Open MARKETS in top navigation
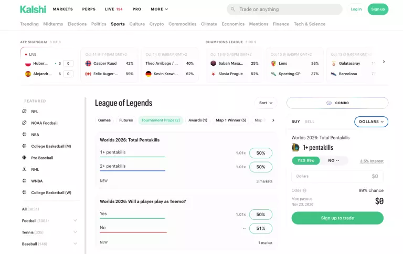The image size is (403, 254). 63,9
